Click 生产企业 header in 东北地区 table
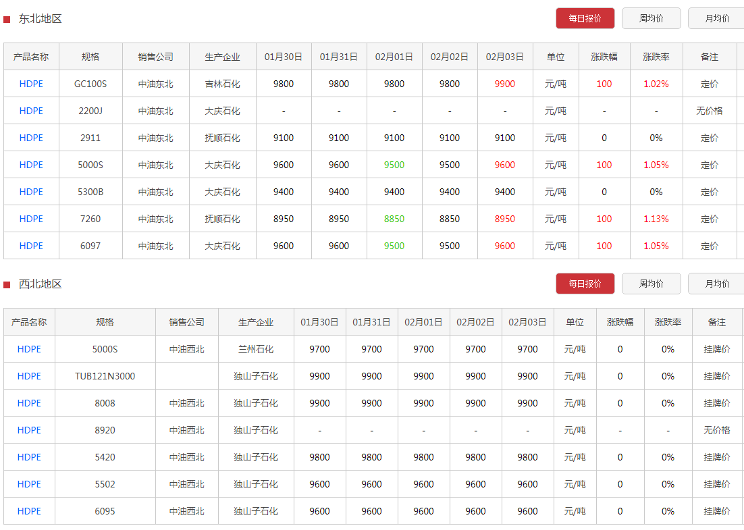 223,57
